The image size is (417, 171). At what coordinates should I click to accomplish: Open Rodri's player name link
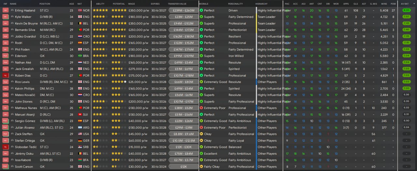coord(19,43)
